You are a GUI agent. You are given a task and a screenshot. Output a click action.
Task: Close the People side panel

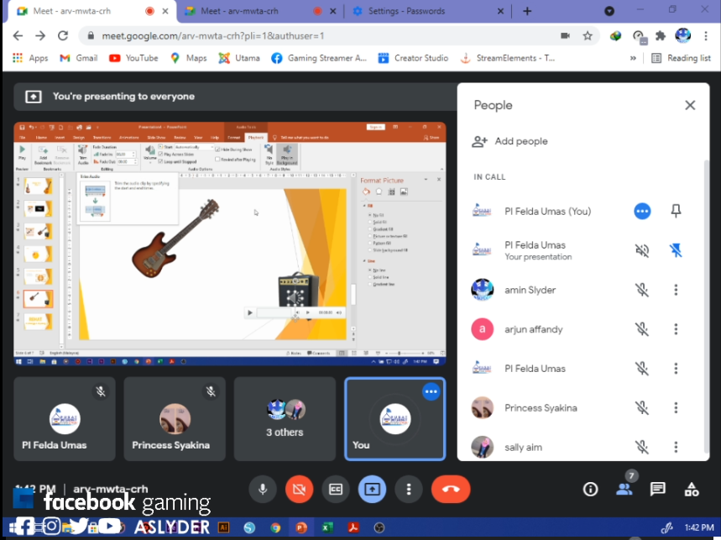click(690, 105)
